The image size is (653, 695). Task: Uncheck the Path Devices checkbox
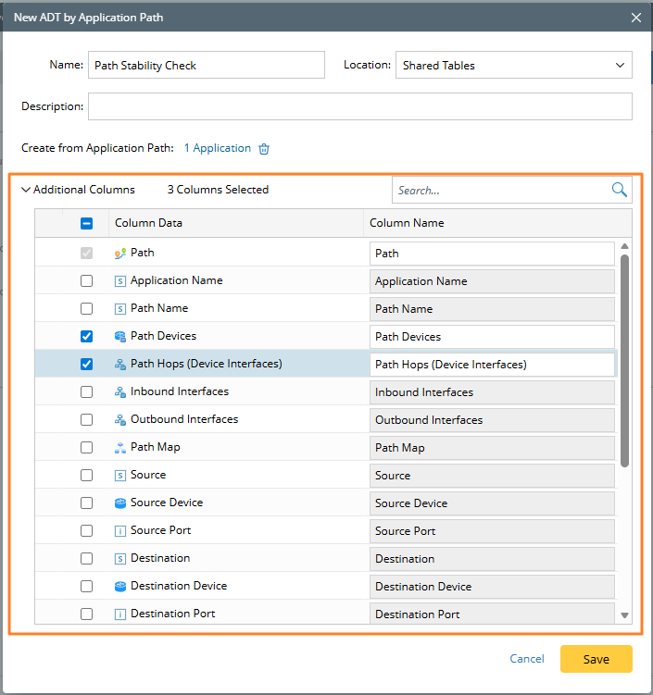(87, 336)
